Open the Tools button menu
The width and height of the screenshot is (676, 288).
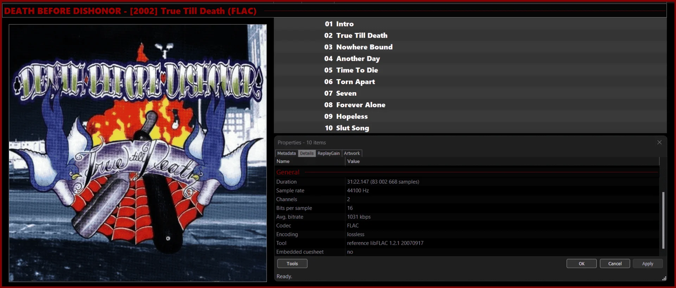pos(292,263)
